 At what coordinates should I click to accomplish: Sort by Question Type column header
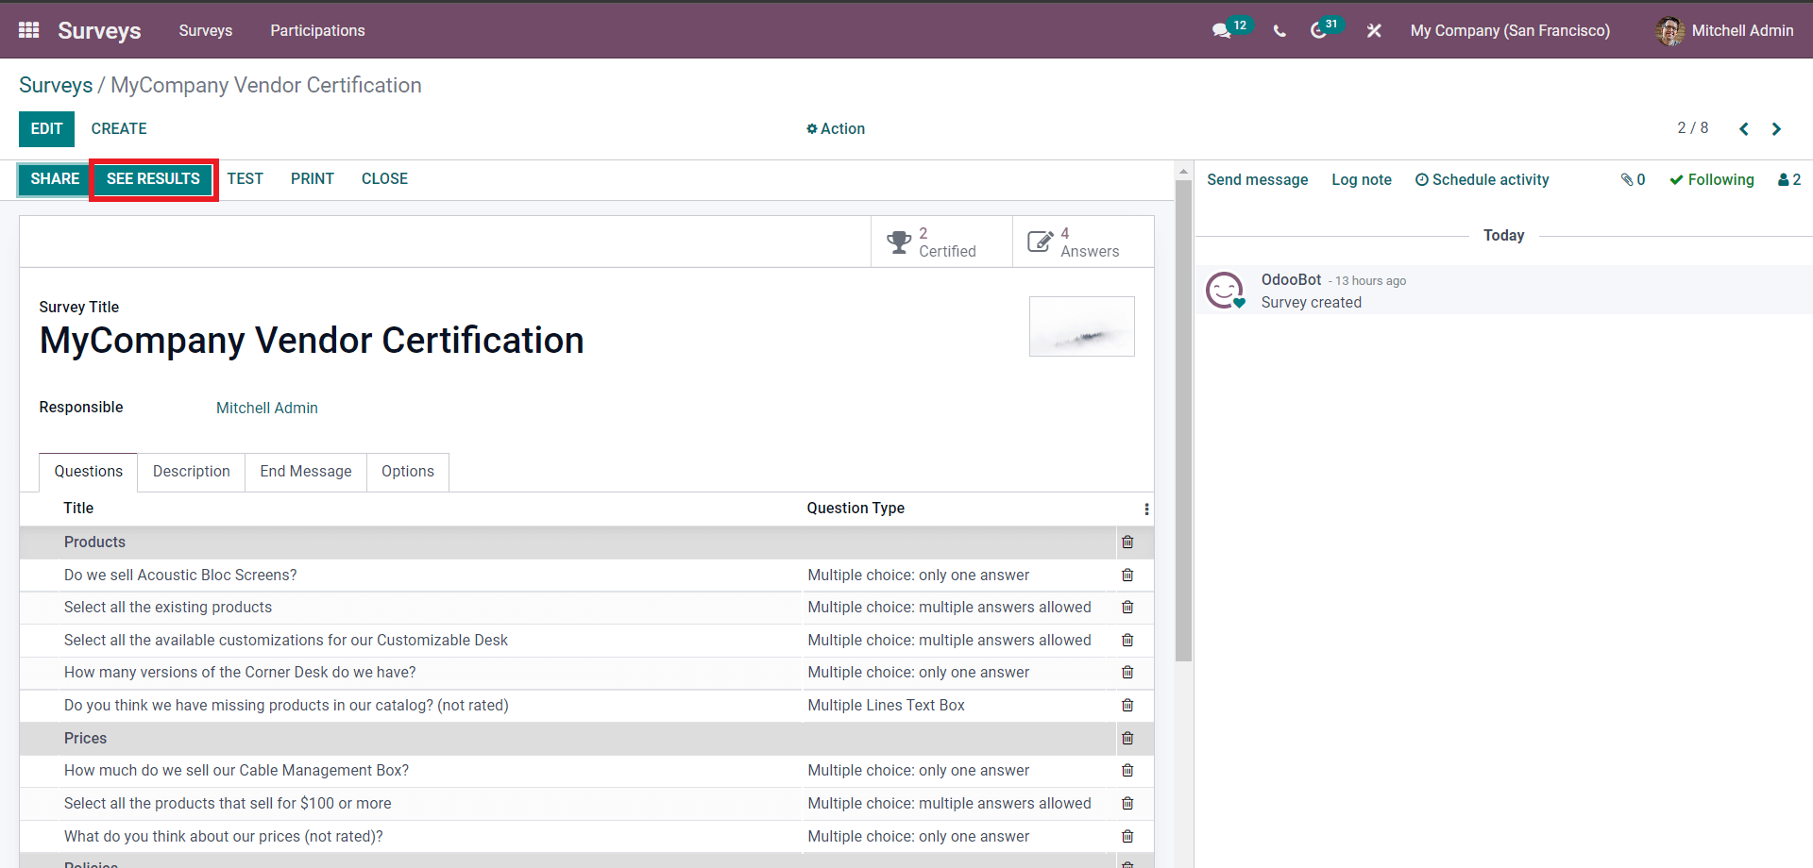pos(856,509)
